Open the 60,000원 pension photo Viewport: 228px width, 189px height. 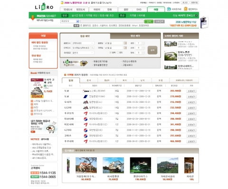[86, 165]
